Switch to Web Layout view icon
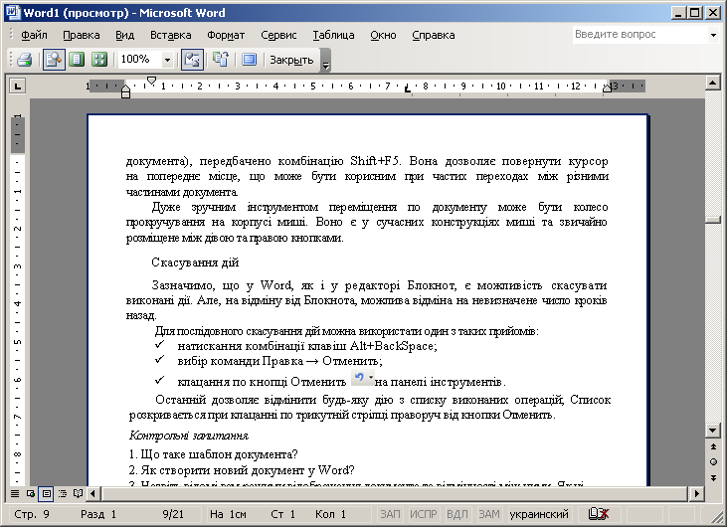 [31, 493]
